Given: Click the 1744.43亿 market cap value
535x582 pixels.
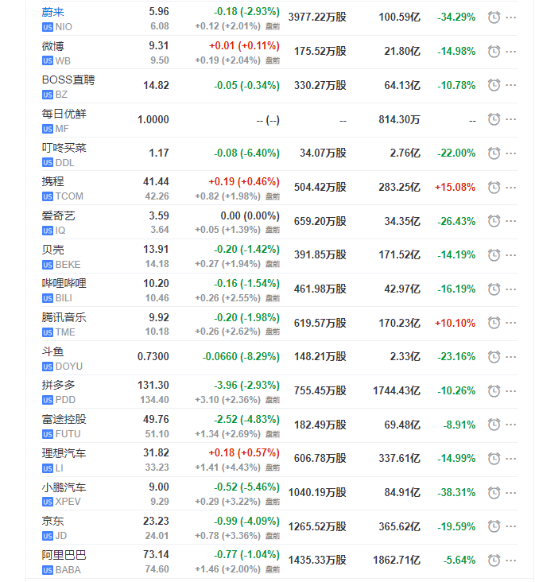Looking at the screenshot, I should (x=397, y=391).
